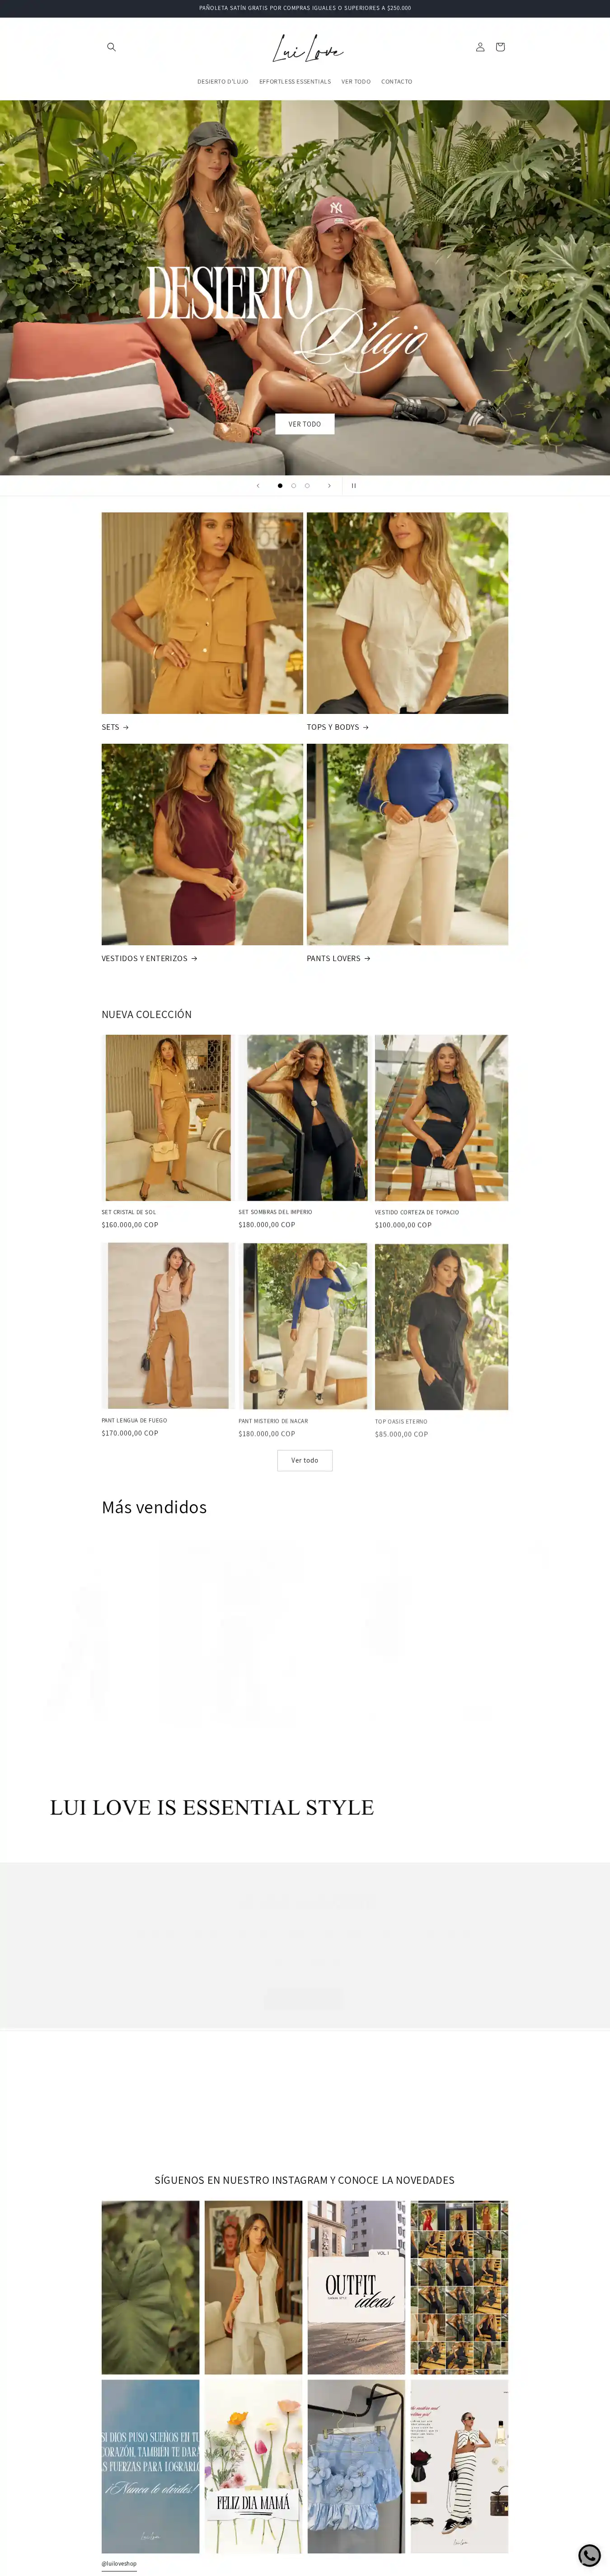The height and width of the screenshot is (2576, 610).
Task: Open the SETS collection arrow link
Action: 115,727
